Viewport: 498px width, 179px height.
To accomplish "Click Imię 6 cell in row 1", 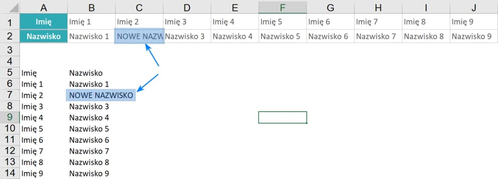I will 330,22.
